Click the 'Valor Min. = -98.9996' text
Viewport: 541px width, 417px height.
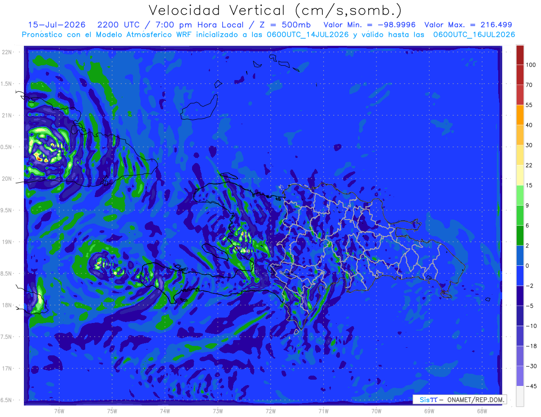pos(370,25)
